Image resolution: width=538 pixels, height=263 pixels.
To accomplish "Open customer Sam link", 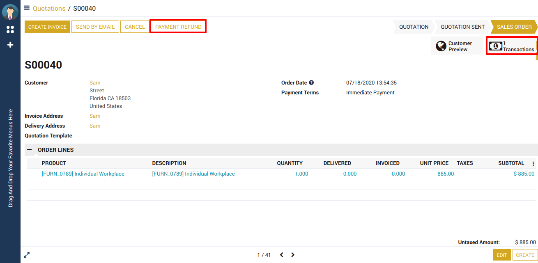I will tap(95, 83).
